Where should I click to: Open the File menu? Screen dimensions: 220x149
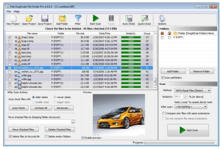point(9,11)
